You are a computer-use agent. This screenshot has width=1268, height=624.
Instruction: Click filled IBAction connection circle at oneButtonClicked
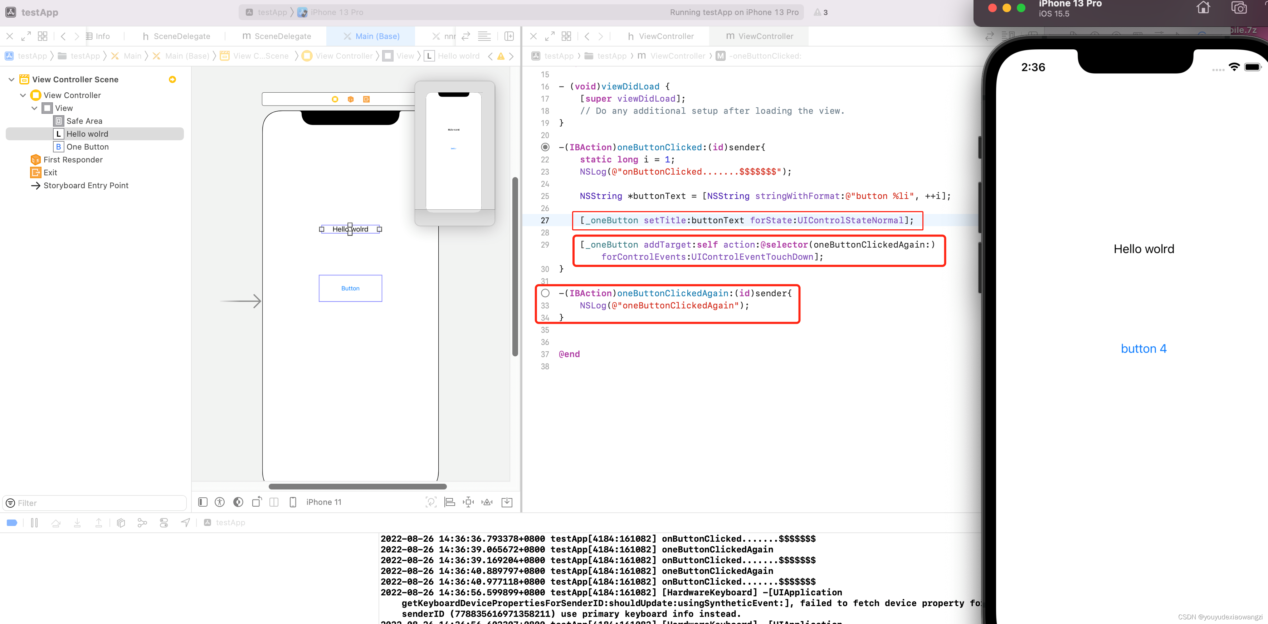point(545,147)
